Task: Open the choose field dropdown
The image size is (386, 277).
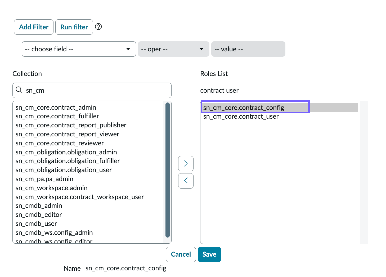Action: pos(79,49)
